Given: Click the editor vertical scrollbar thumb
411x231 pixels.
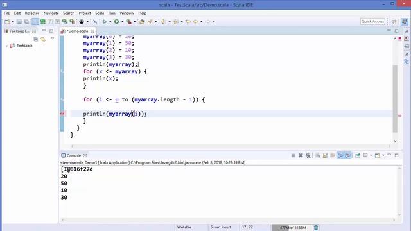Looking at the screenshot, I should 395,98.
